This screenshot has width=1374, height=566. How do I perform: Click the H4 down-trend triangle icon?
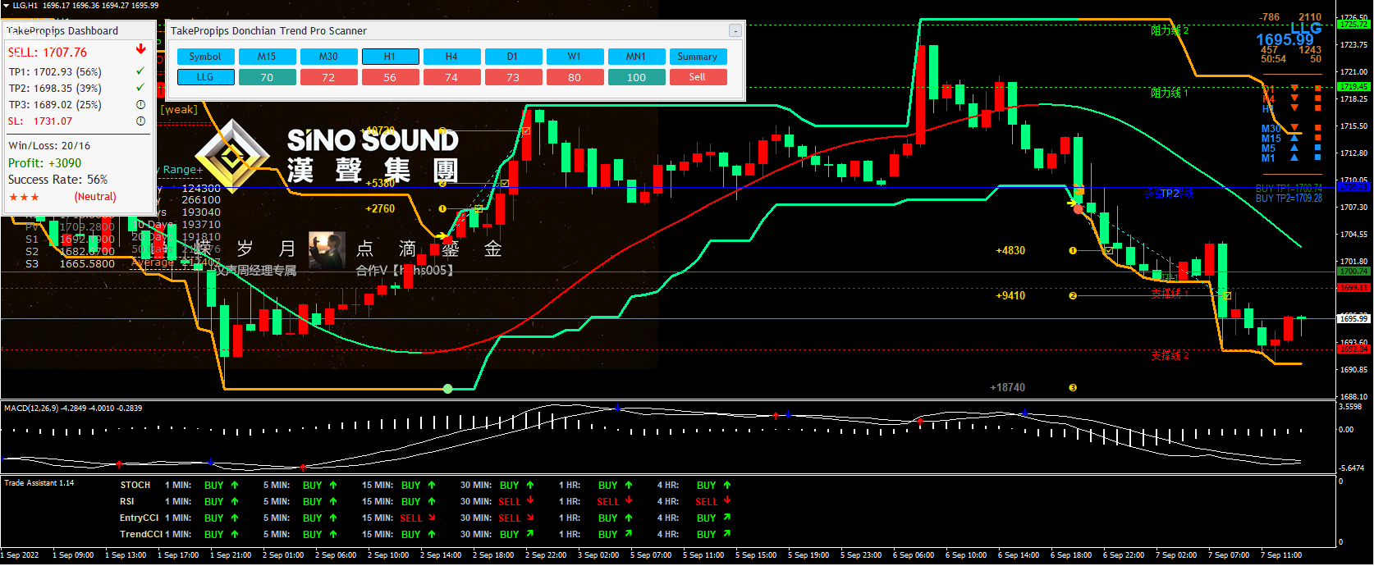(x=1294, y=98)
